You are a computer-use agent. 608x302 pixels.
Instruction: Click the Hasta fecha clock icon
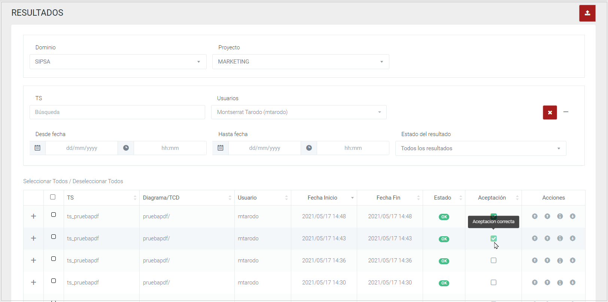click(x=309, y=148)
